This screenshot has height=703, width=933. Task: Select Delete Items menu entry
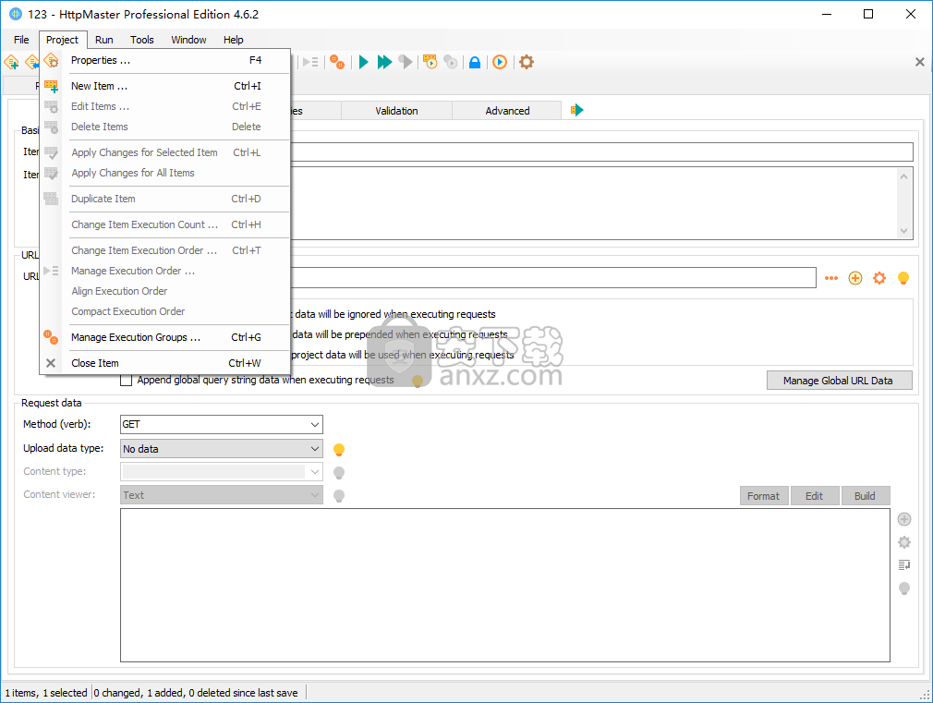[165, 127]
